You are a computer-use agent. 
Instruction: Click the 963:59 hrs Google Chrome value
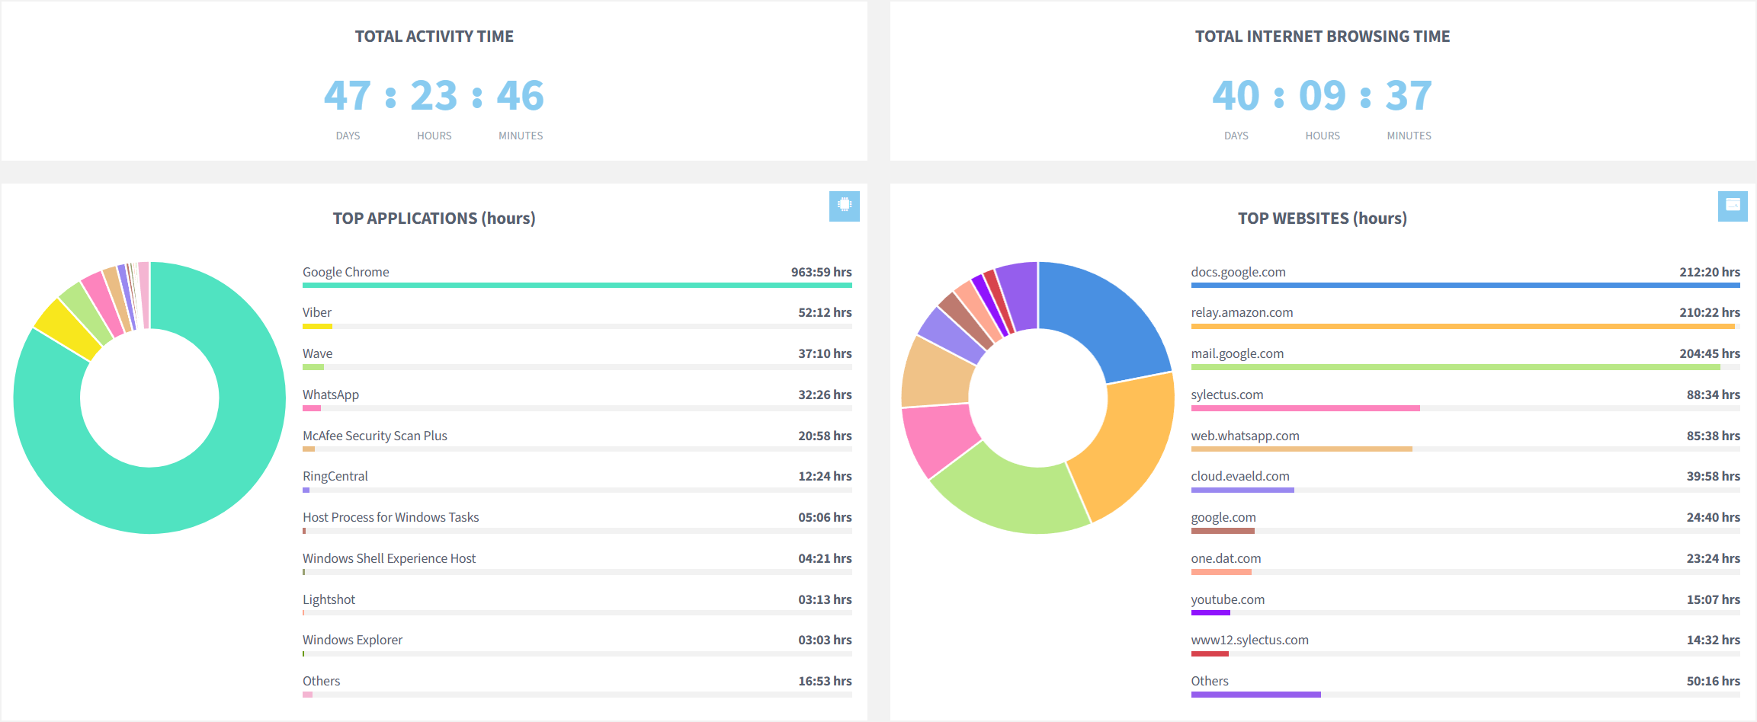point(821,272)
